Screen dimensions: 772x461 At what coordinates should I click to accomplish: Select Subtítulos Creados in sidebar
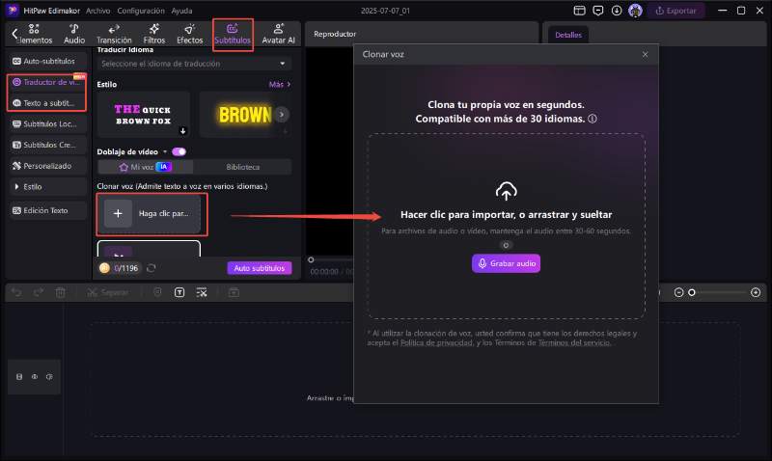coord(46,145)
